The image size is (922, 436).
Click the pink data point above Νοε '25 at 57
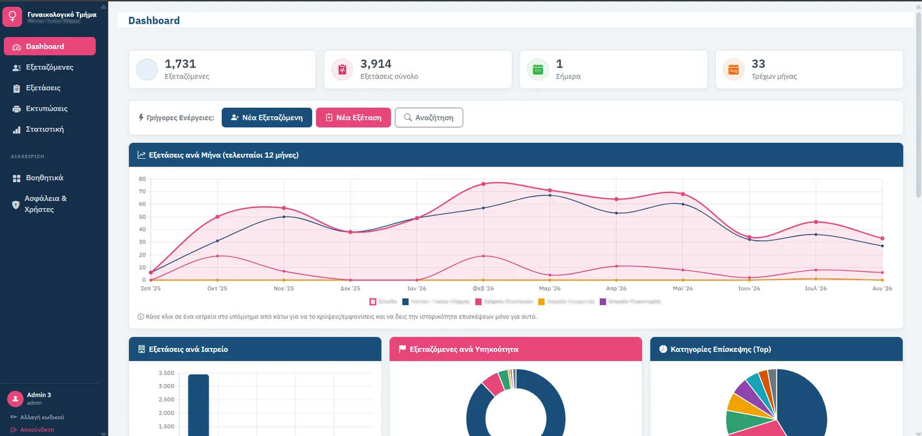pos(284,208)
